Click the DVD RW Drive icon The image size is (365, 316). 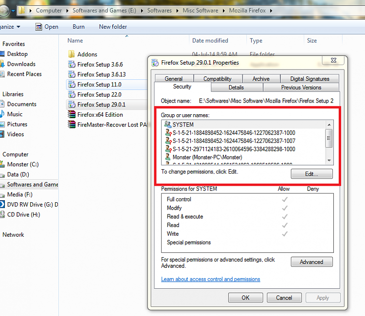(x=2, y=204)
